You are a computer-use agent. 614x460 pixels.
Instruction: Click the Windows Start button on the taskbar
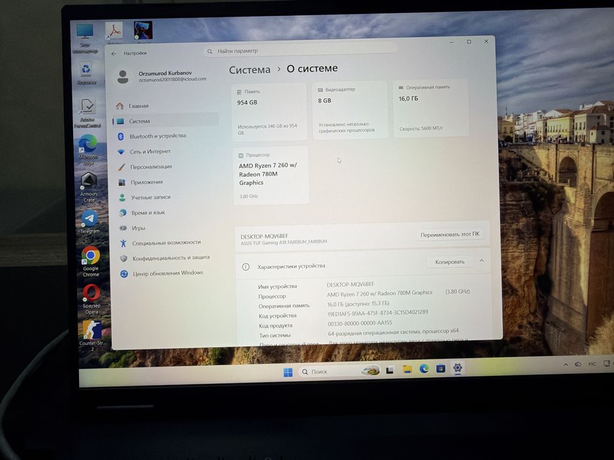pos(288,372)
